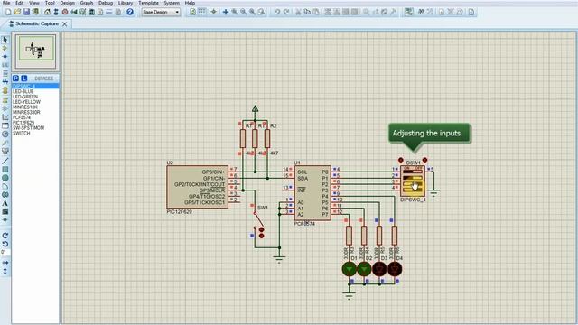The height and width of the screenshot is (325, 578).
Task: Save the project with the floppy icon
Action: coord(26,12)
